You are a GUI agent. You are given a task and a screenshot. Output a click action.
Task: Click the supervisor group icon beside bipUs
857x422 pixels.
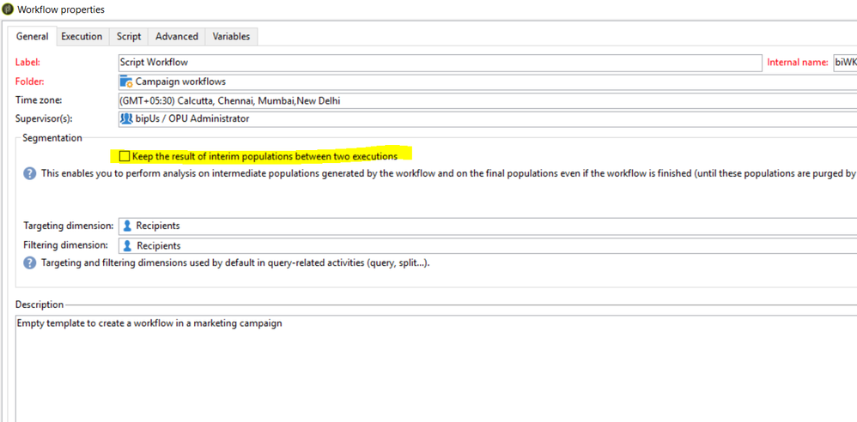[126, 118]
